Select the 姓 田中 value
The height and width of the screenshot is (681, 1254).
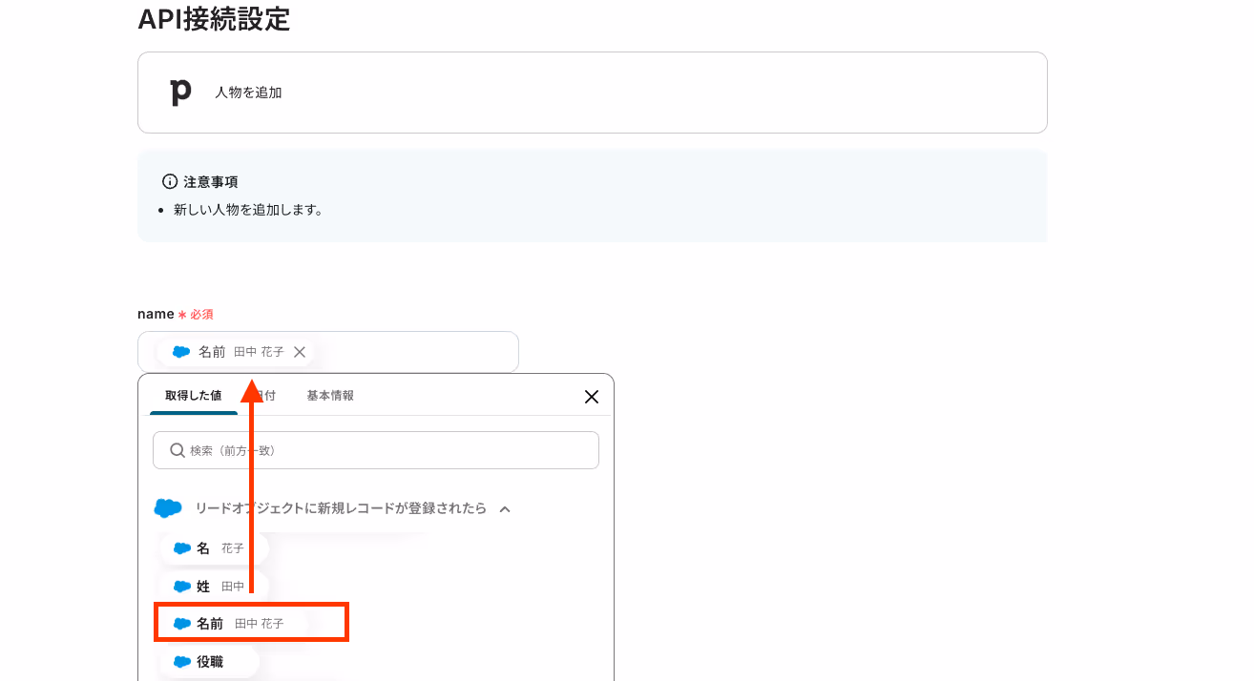coord(214,587)
